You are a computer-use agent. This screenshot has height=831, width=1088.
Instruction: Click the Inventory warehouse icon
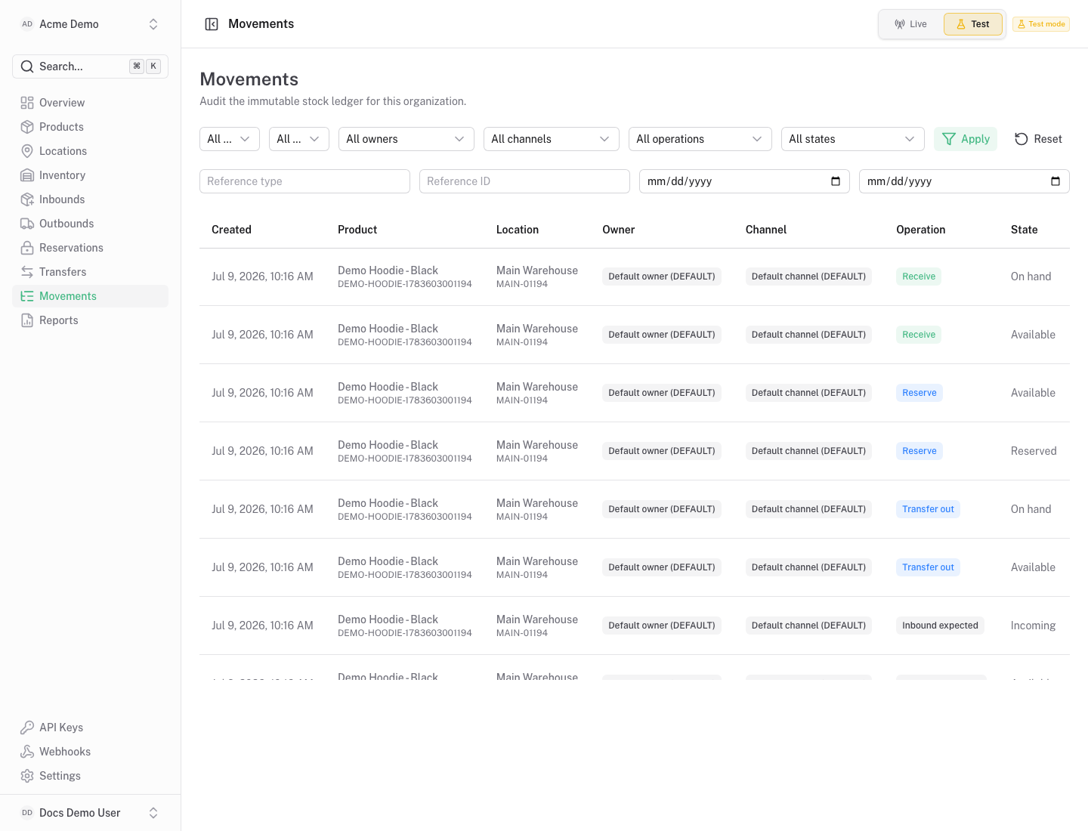[x=27, y=175]
